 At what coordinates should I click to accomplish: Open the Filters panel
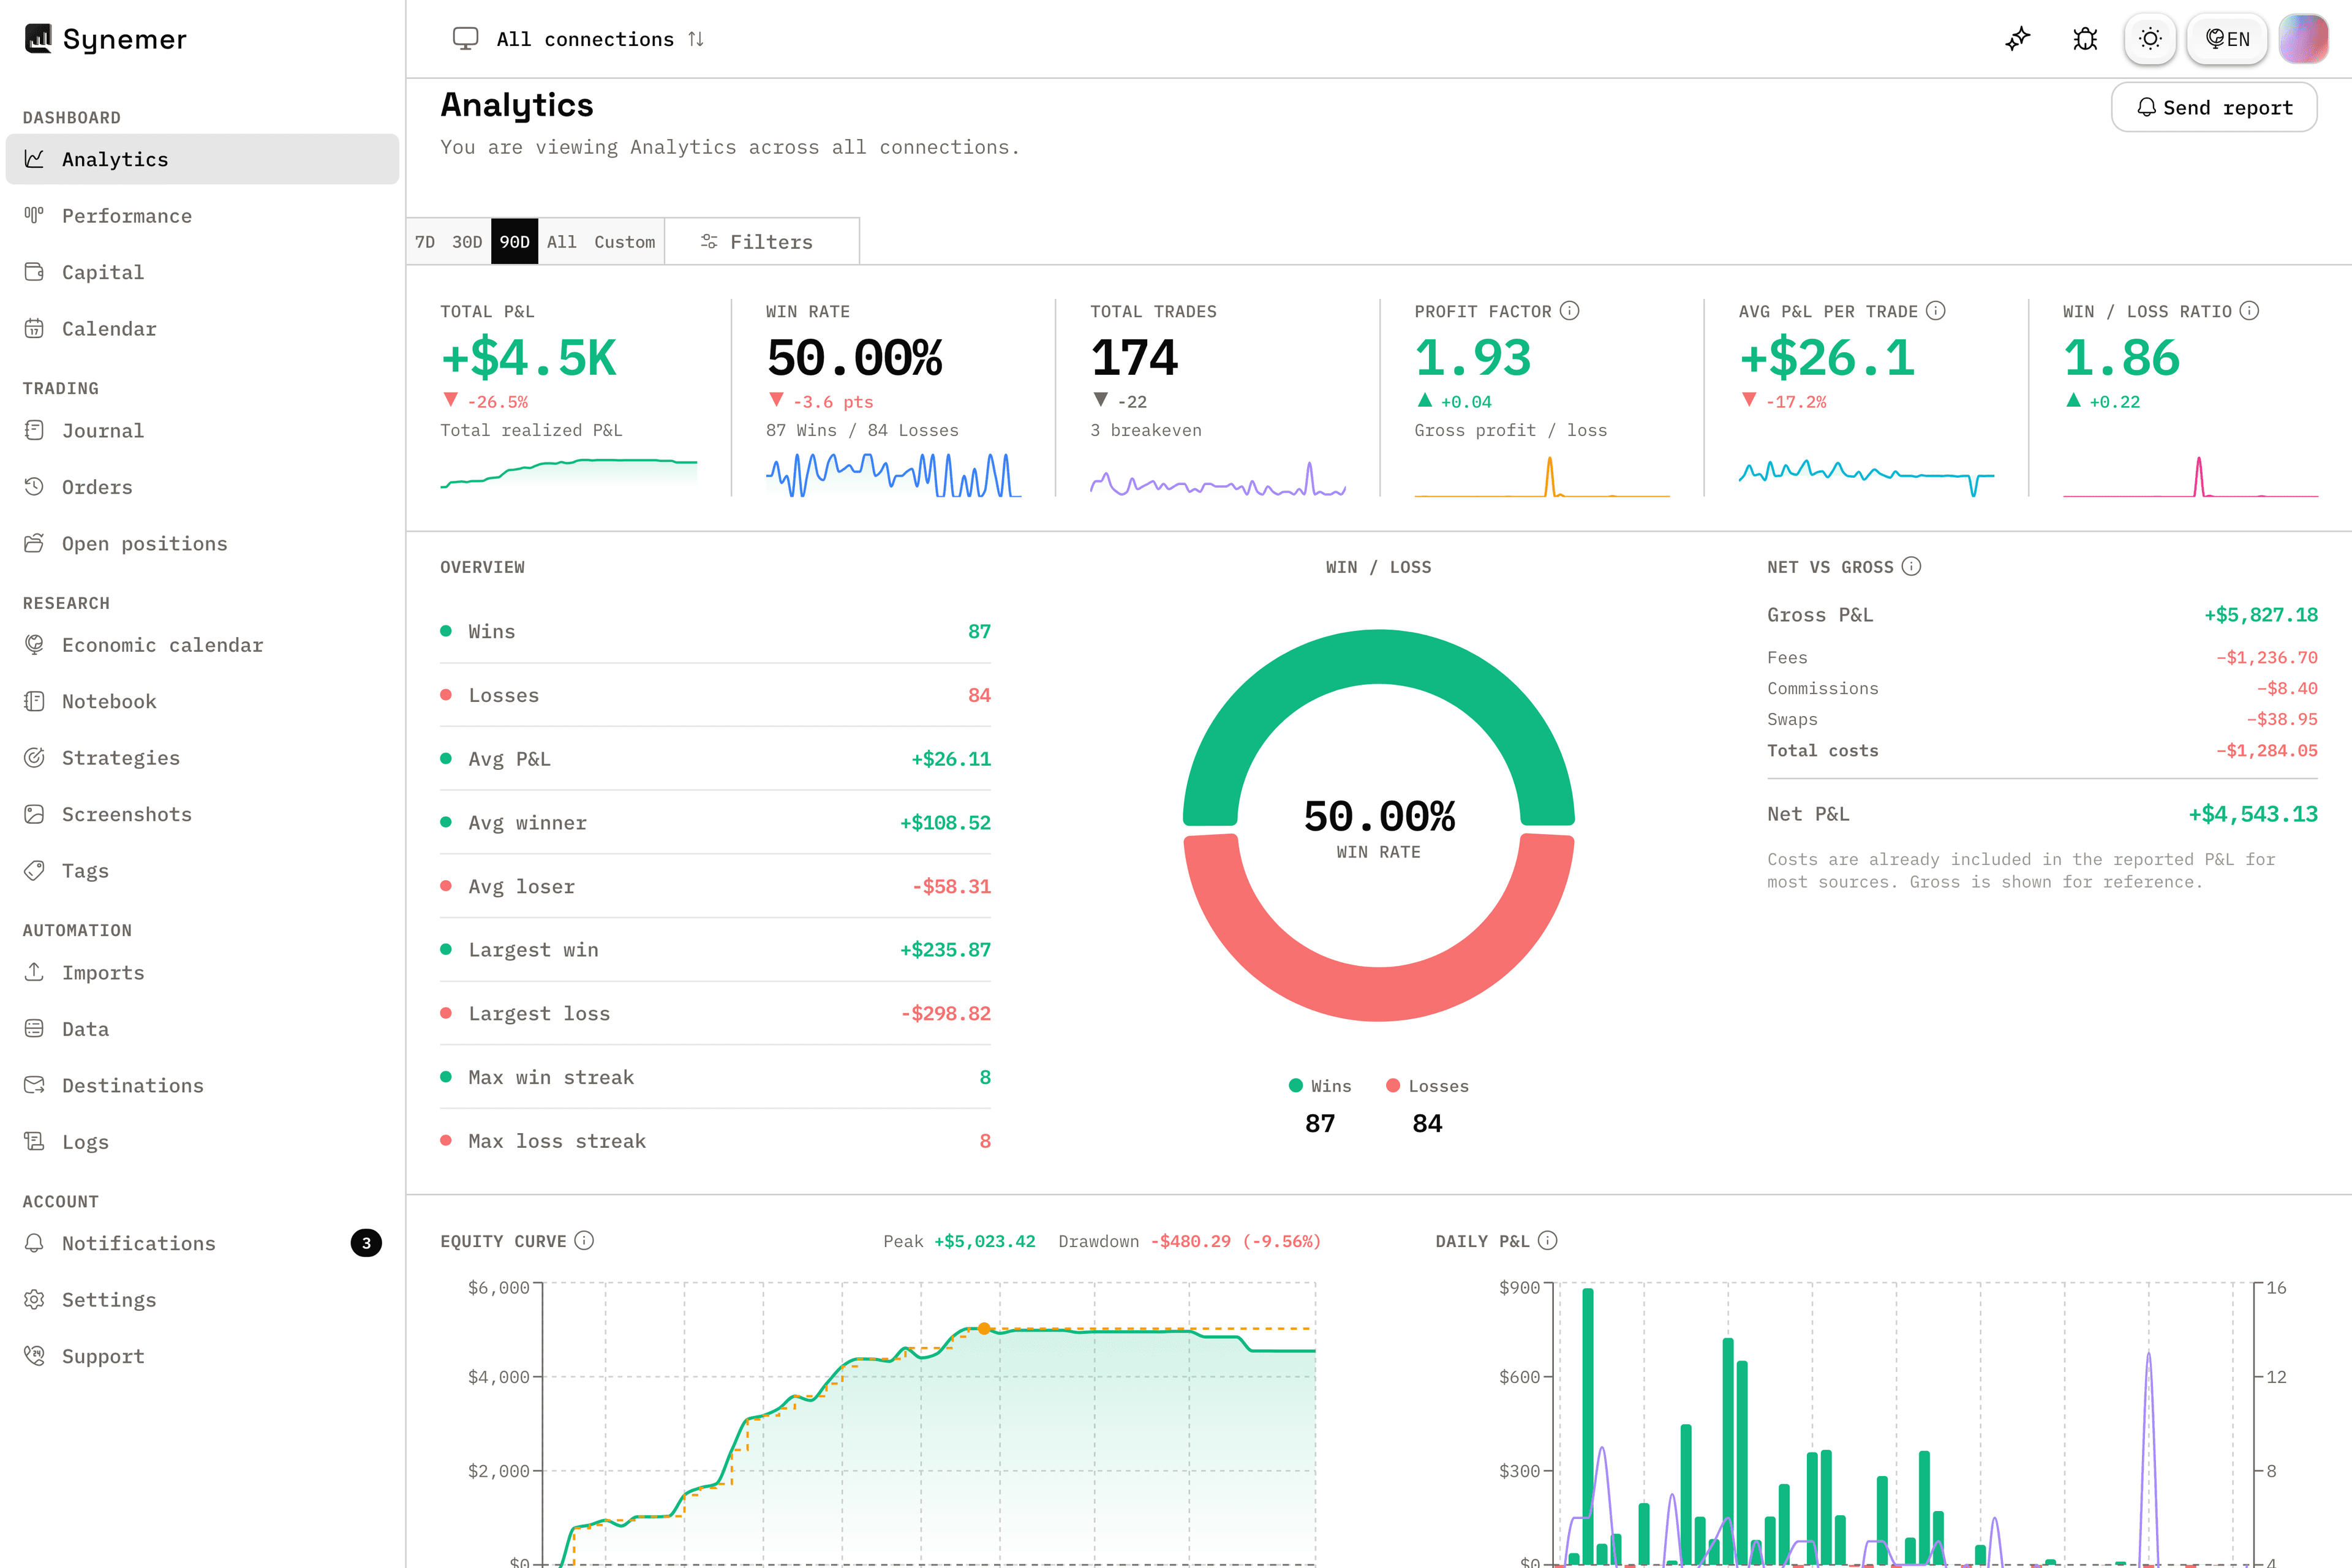coord(757,242)
